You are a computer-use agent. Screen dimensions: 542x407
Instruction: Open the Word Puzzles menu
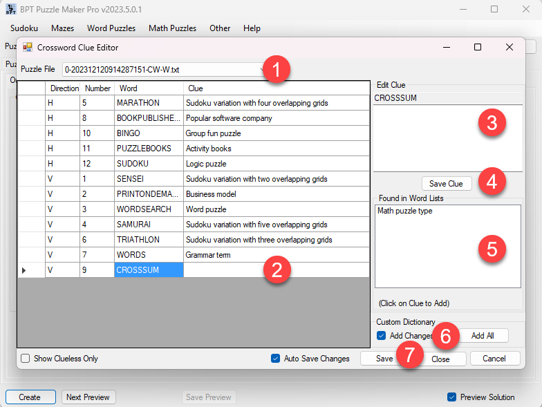tap(111, 28)
